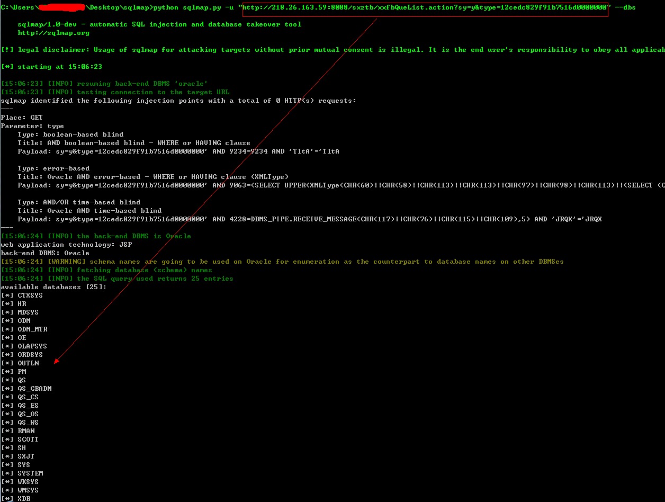665x502 pixels.
Task: Click the PM database entry
Action: click(x=13, y=372)
